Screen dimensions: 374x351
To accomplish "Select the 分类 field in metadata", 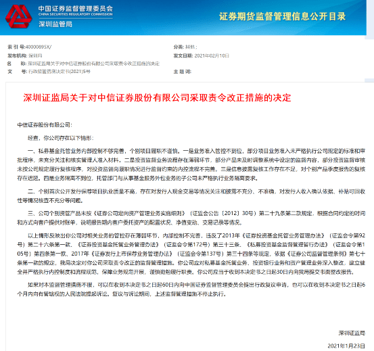I will (x=185, y=47).
